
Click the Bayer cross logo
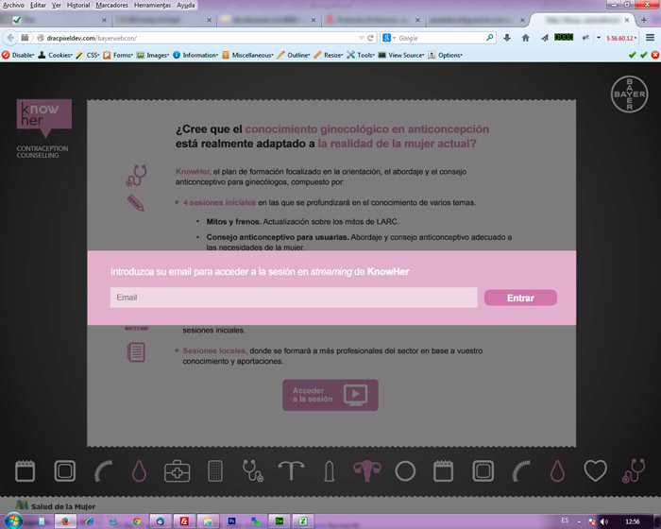pos(629,94)
